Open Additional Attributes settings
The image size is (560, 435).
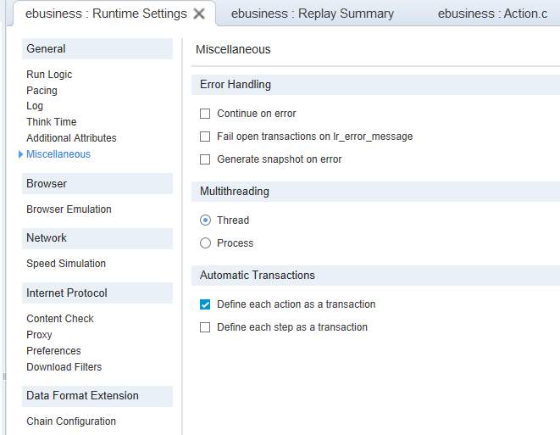tap(71, 138)
